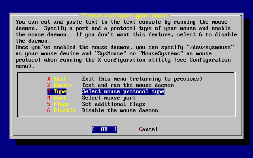Choose the Flags menu entry

click(61, 104)
